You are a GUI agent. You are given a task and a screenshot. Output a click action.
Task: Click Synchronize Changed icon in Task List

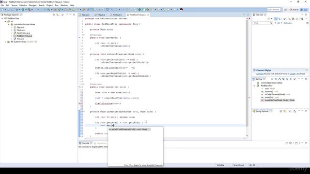click(x=302, y=19)
